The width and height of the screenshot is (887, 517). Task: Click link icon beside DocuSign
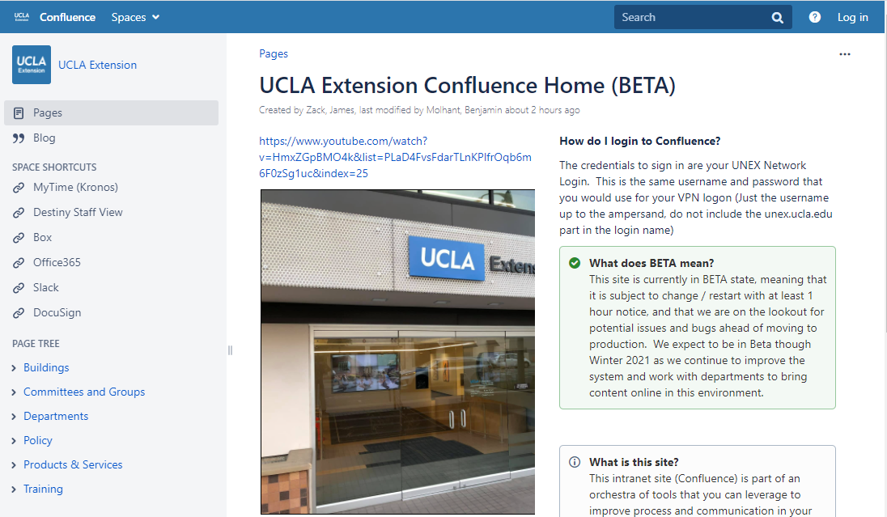pyautogui.click(x=19, y=313)
